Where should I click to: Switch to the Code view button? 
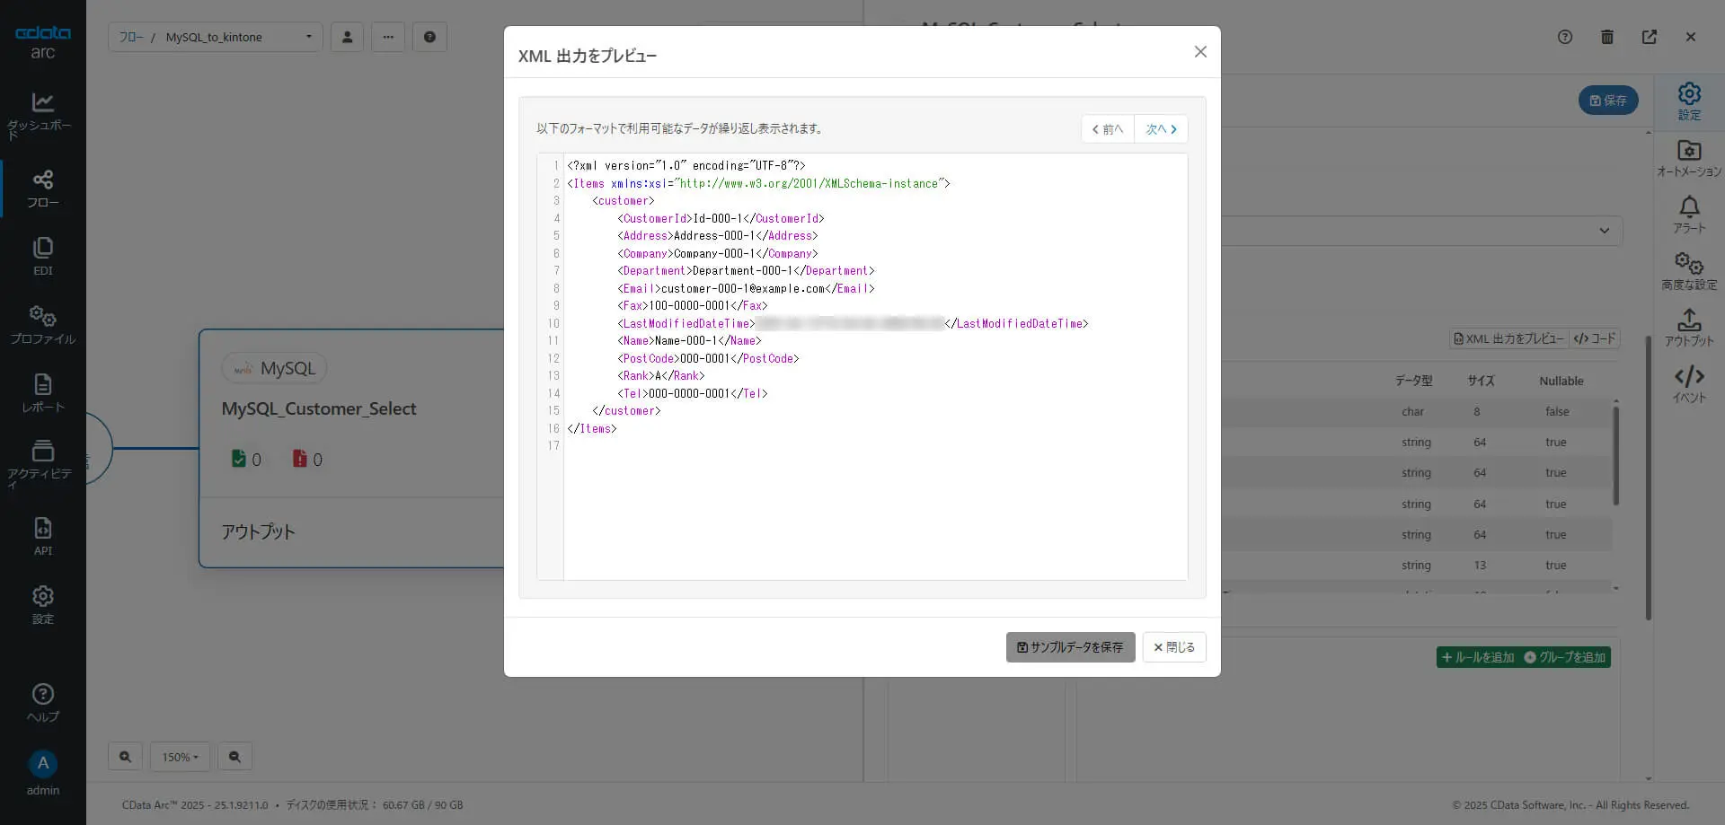[1595, 338]
